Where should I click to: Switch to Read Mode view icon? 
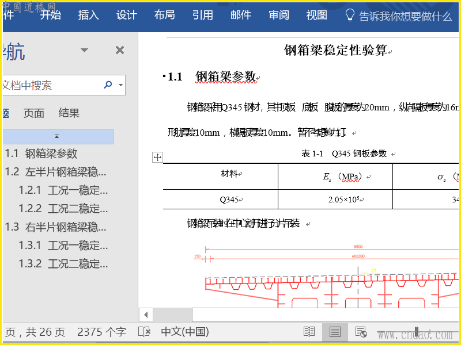(309, 332)
